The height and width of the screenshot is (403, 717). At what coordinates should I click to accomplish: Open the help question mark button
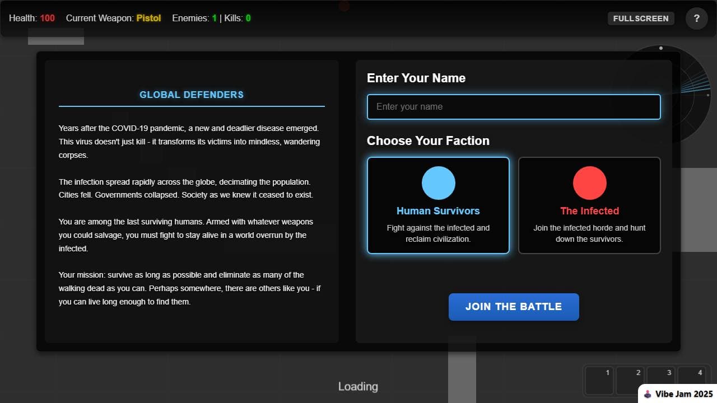coord(697,18)
